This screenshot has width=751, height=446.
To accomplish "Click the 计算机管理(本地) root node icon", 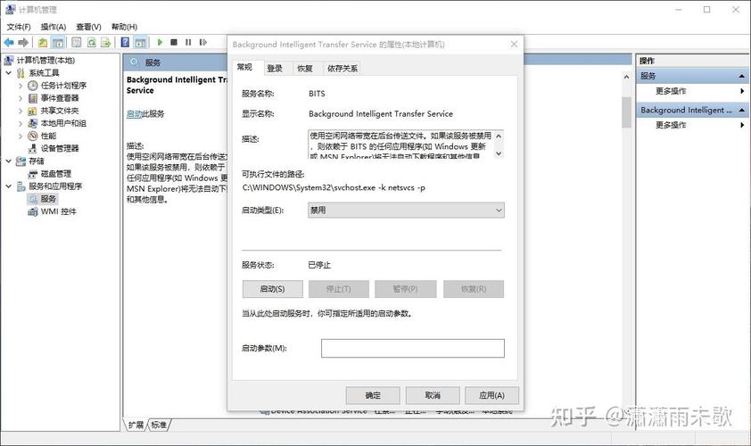I will [x=9, y=61].
